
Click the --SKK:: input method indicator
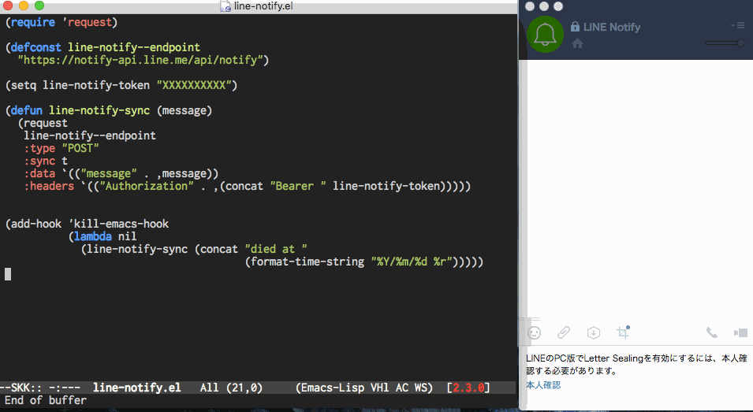(21, 388)
